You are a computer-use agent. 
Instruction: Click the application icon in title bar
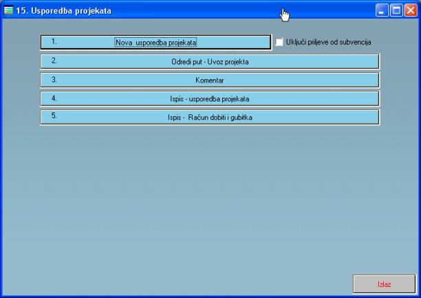click(x=8, y=10)
